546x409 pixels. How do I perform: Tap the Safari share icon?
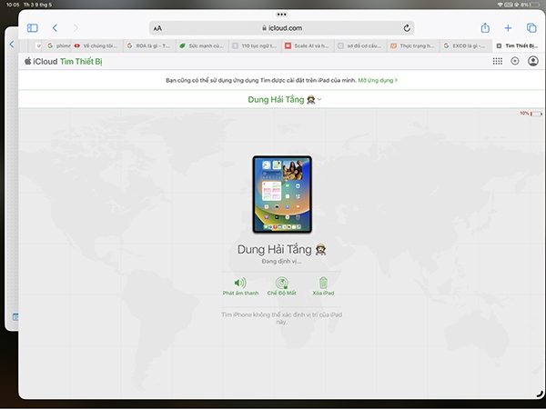pos(485,28)
